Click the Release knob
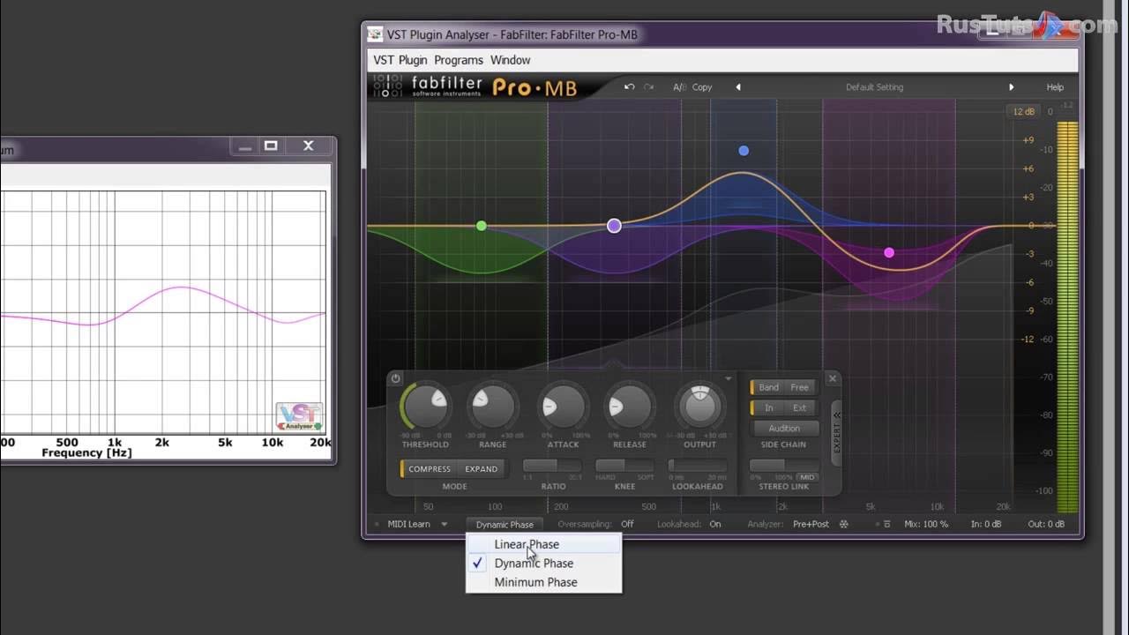Image resolution: width=1129 pixels, height=635 pixels. 629,407
